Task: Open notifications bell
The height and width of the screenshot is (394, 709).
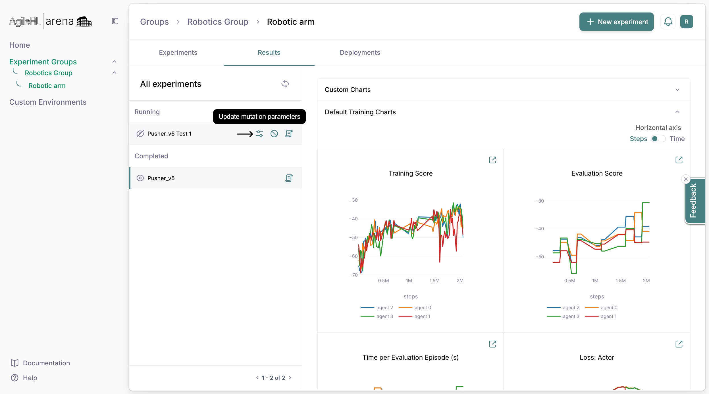Action: (668, 22)
